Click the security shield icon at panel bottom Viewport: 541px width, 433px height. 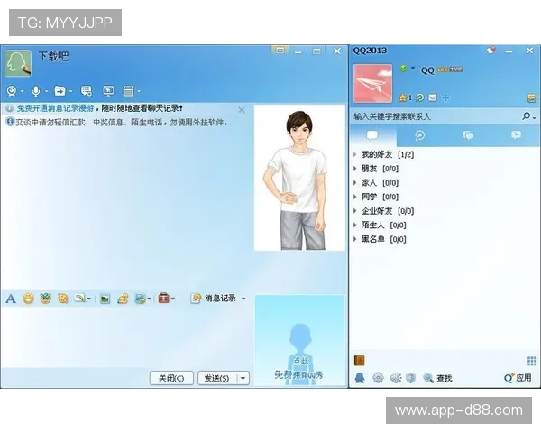click(x=410, y=378)
